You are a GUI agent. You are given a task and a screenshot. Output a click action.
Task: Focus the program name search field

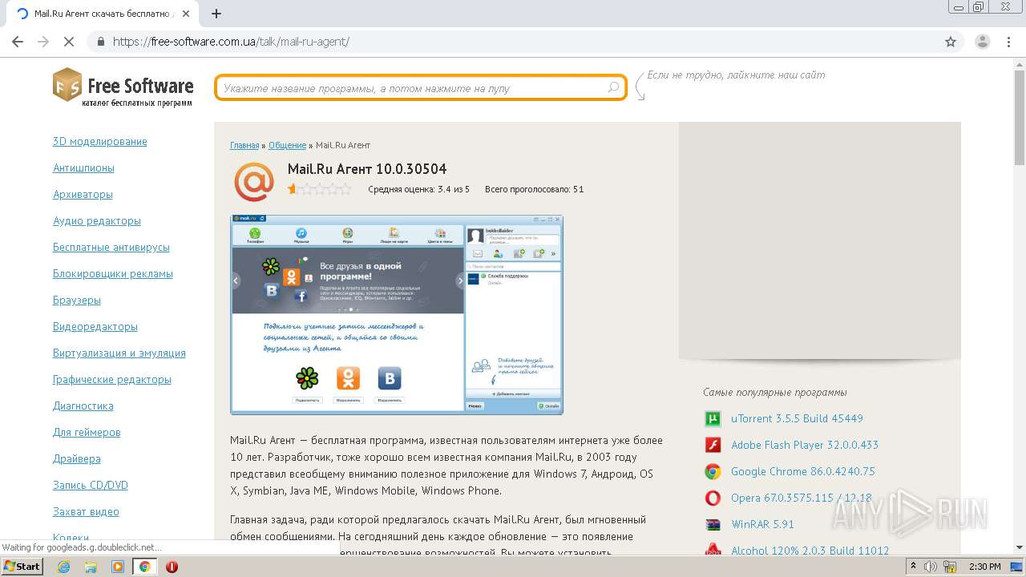click(420, 88)
